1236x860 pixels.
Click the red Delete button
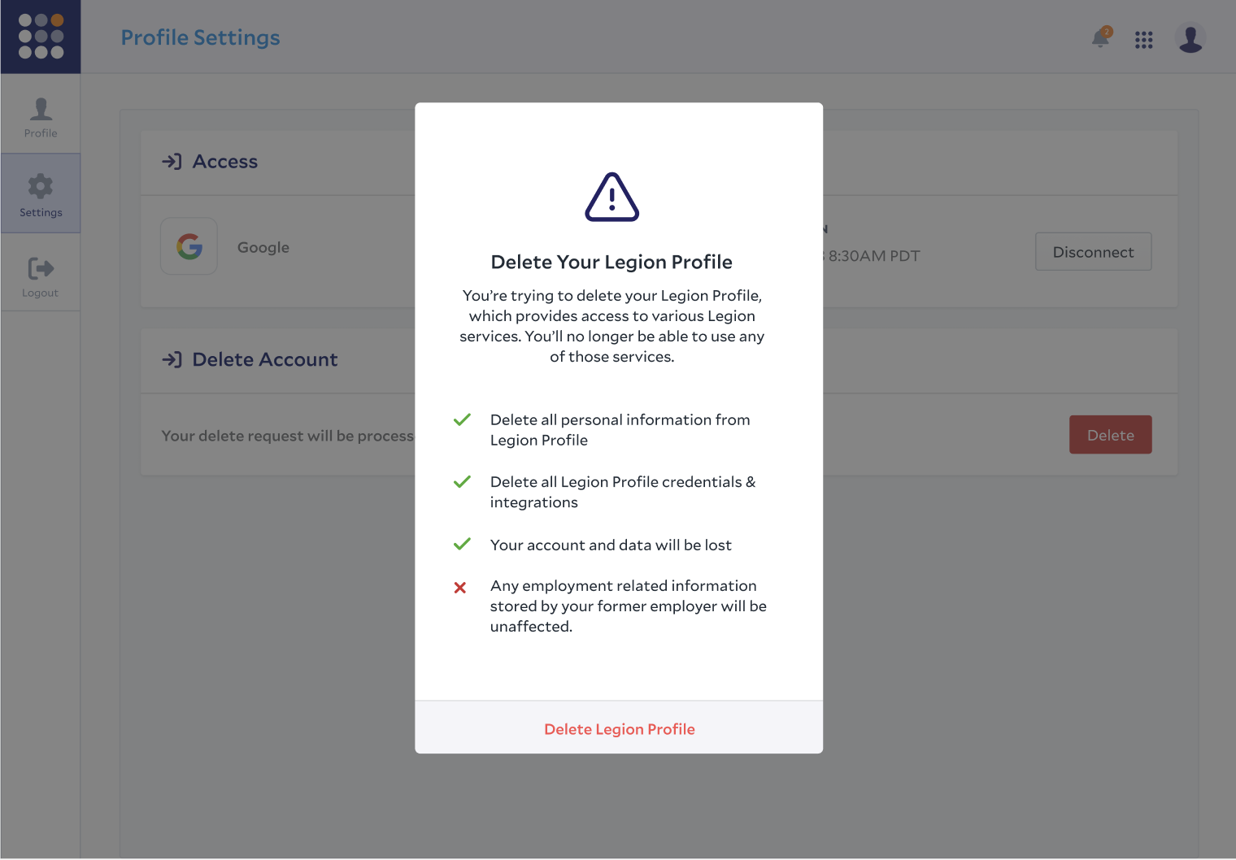[x=1111, y=435]
